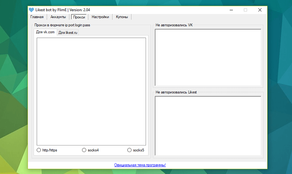Open the Официальная тема программы link
Screen dimensions: 292x174
pyautogui.click(x=140, y=165)
